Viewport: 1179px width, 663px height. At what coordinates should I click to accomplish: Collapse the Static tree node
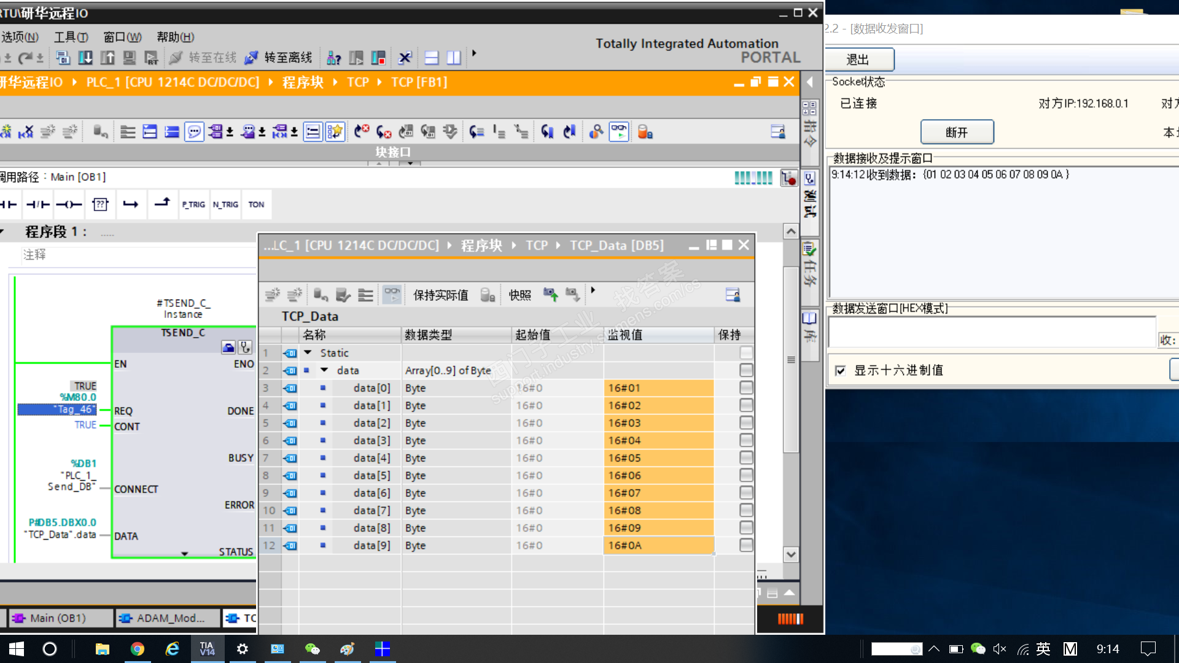[308, 353]
